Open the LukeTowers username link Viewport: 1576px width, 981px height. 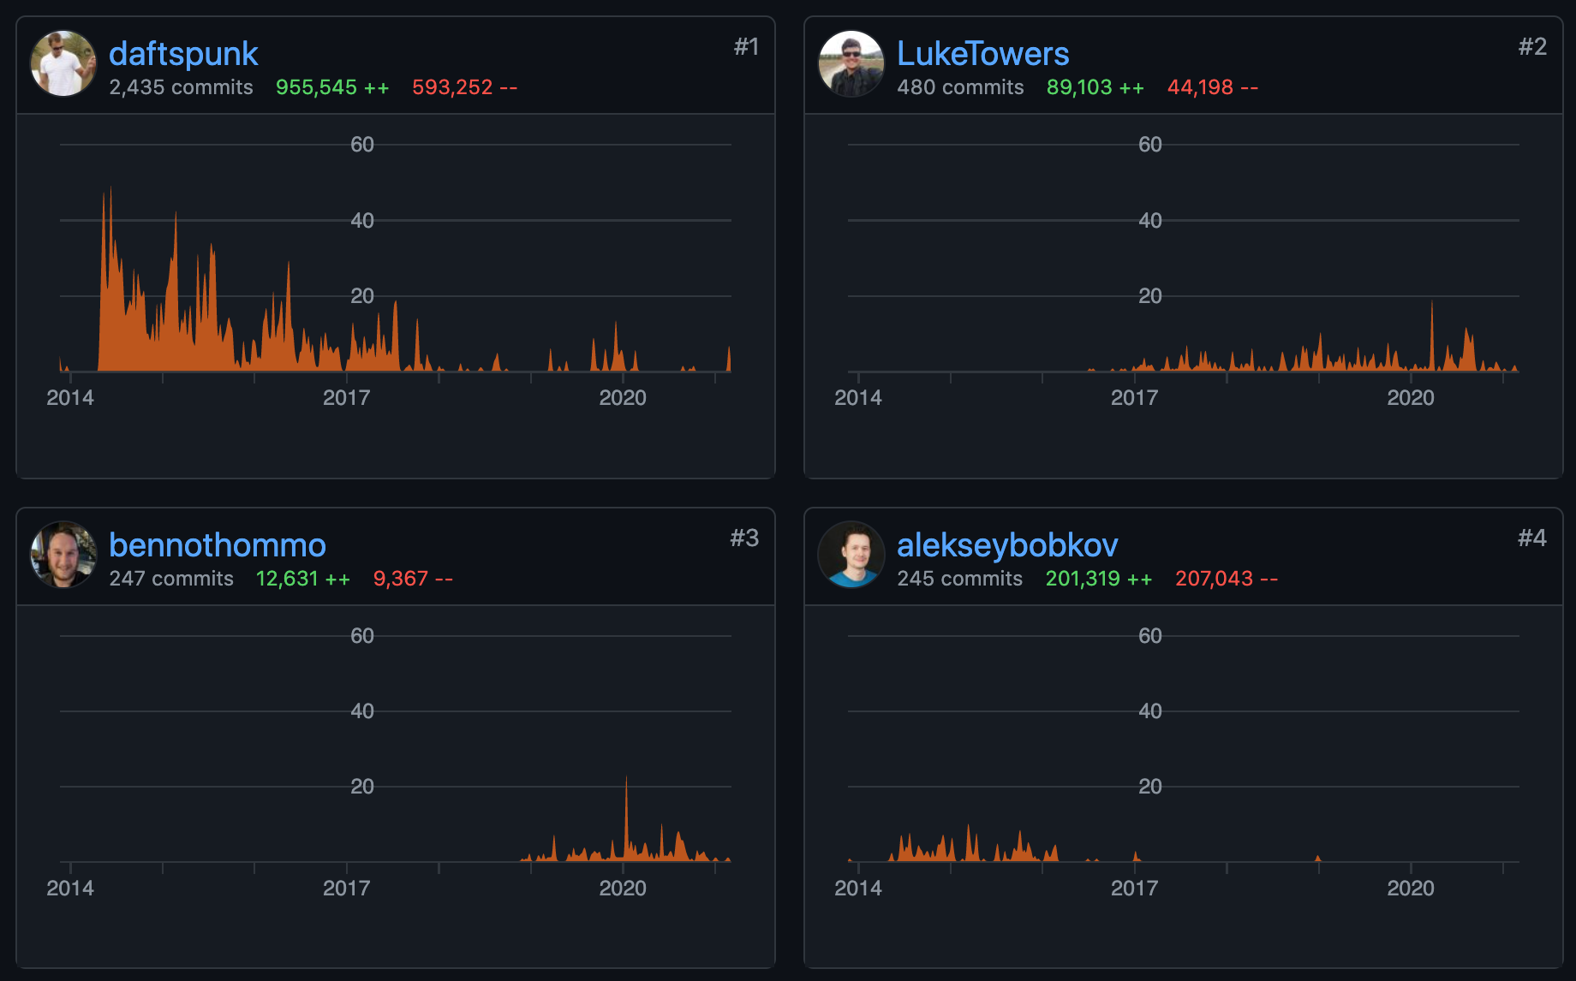point(982,54)
